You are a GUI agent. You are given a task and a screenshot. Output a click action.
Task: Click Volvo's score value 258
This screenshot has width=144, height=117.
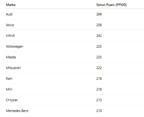point(99,25)
